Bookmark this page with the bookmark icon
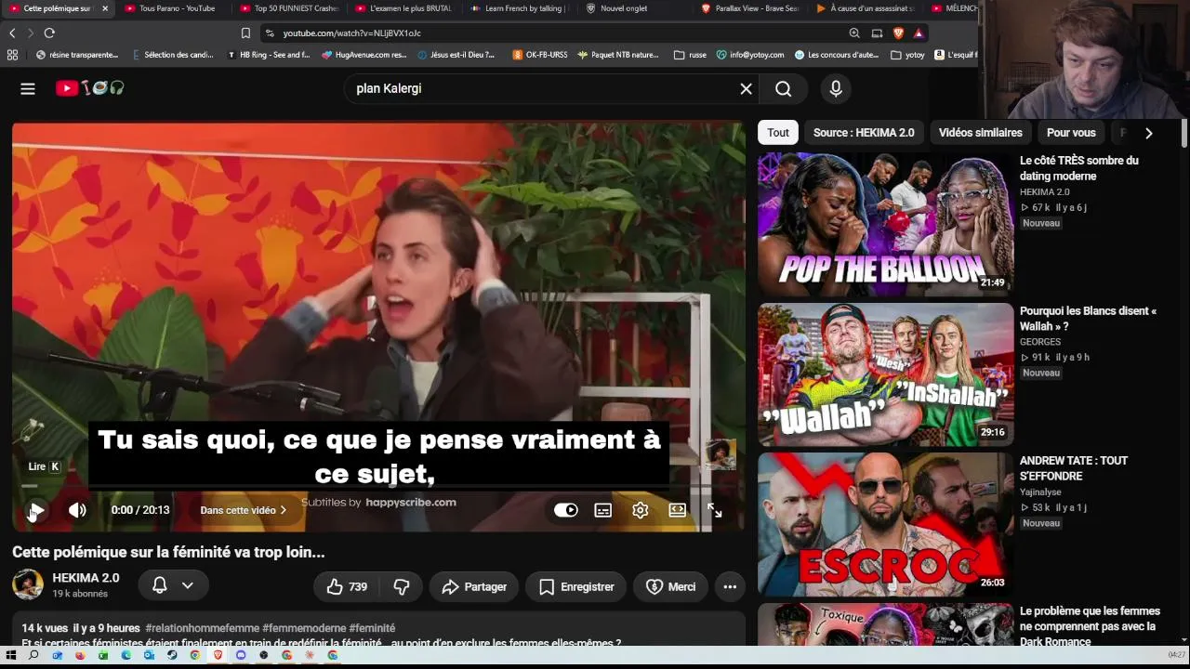Screen dimensions: 1190x669 (x=245, y=33)
